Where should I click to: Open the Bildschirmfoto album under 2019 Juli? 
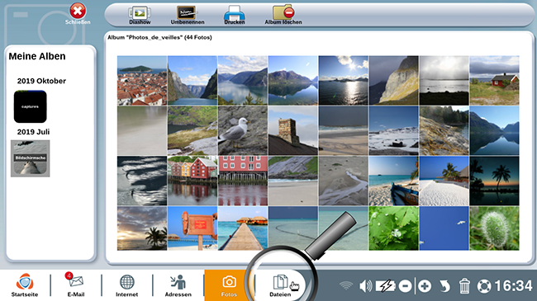click(x=30, y=158)
